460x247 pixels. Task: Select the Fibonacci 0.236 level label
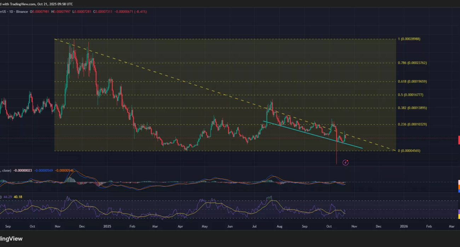tap(412, 124)
